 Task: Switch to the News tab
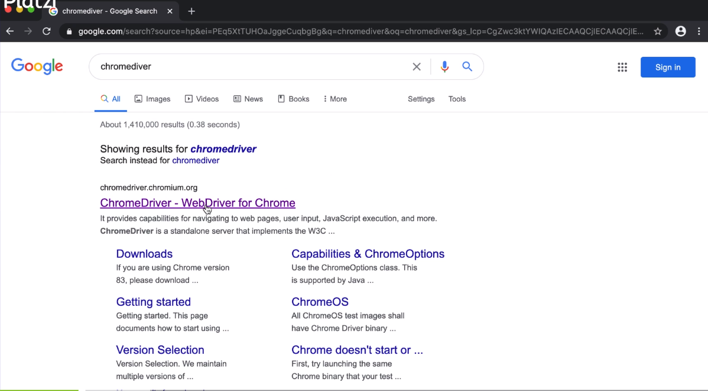click(x=248, y=99)
